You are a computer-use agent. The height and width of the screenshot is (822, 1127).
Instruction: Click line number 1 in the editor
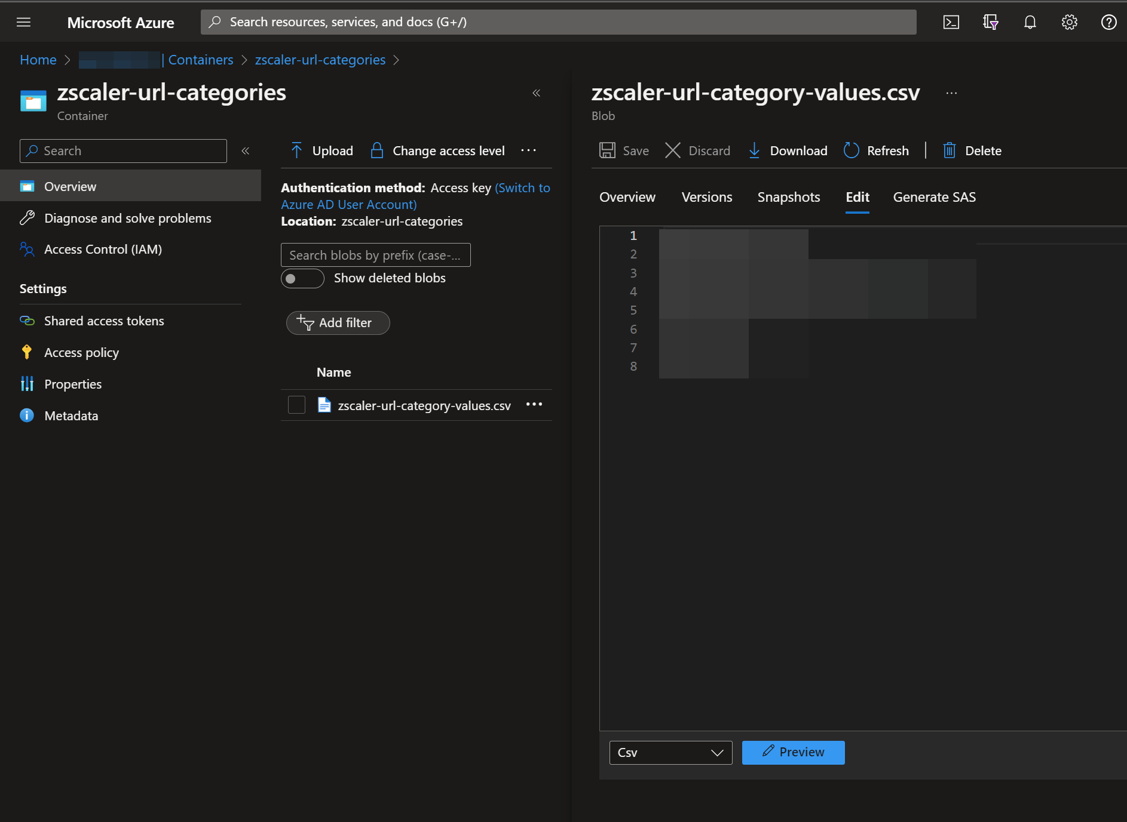pos(633,235)
